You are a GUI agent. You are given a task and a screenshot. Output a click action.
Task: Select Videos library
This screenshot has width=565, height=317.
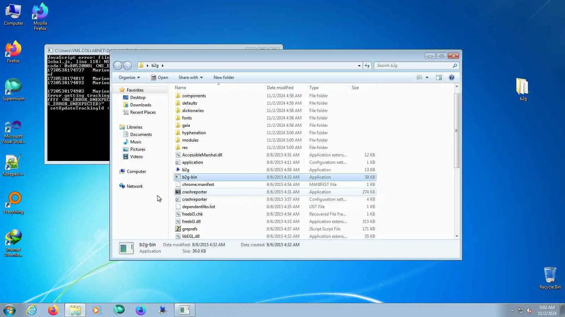pos(136,157)
